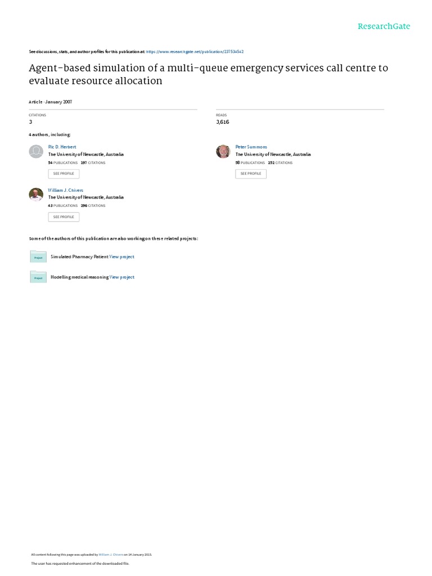The width and height of the screenshot is (432, 576).
Task: Open Peter Summons' author name link
Action: (251, 147)
